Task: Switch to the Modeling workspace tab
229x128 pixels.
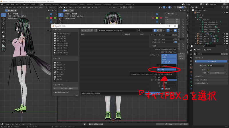Action: (x=48, y=5)
